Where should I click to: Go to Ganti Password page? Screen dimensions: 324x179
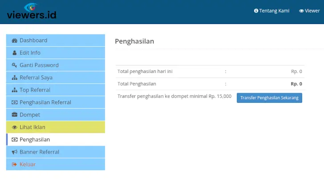point(56,65)
